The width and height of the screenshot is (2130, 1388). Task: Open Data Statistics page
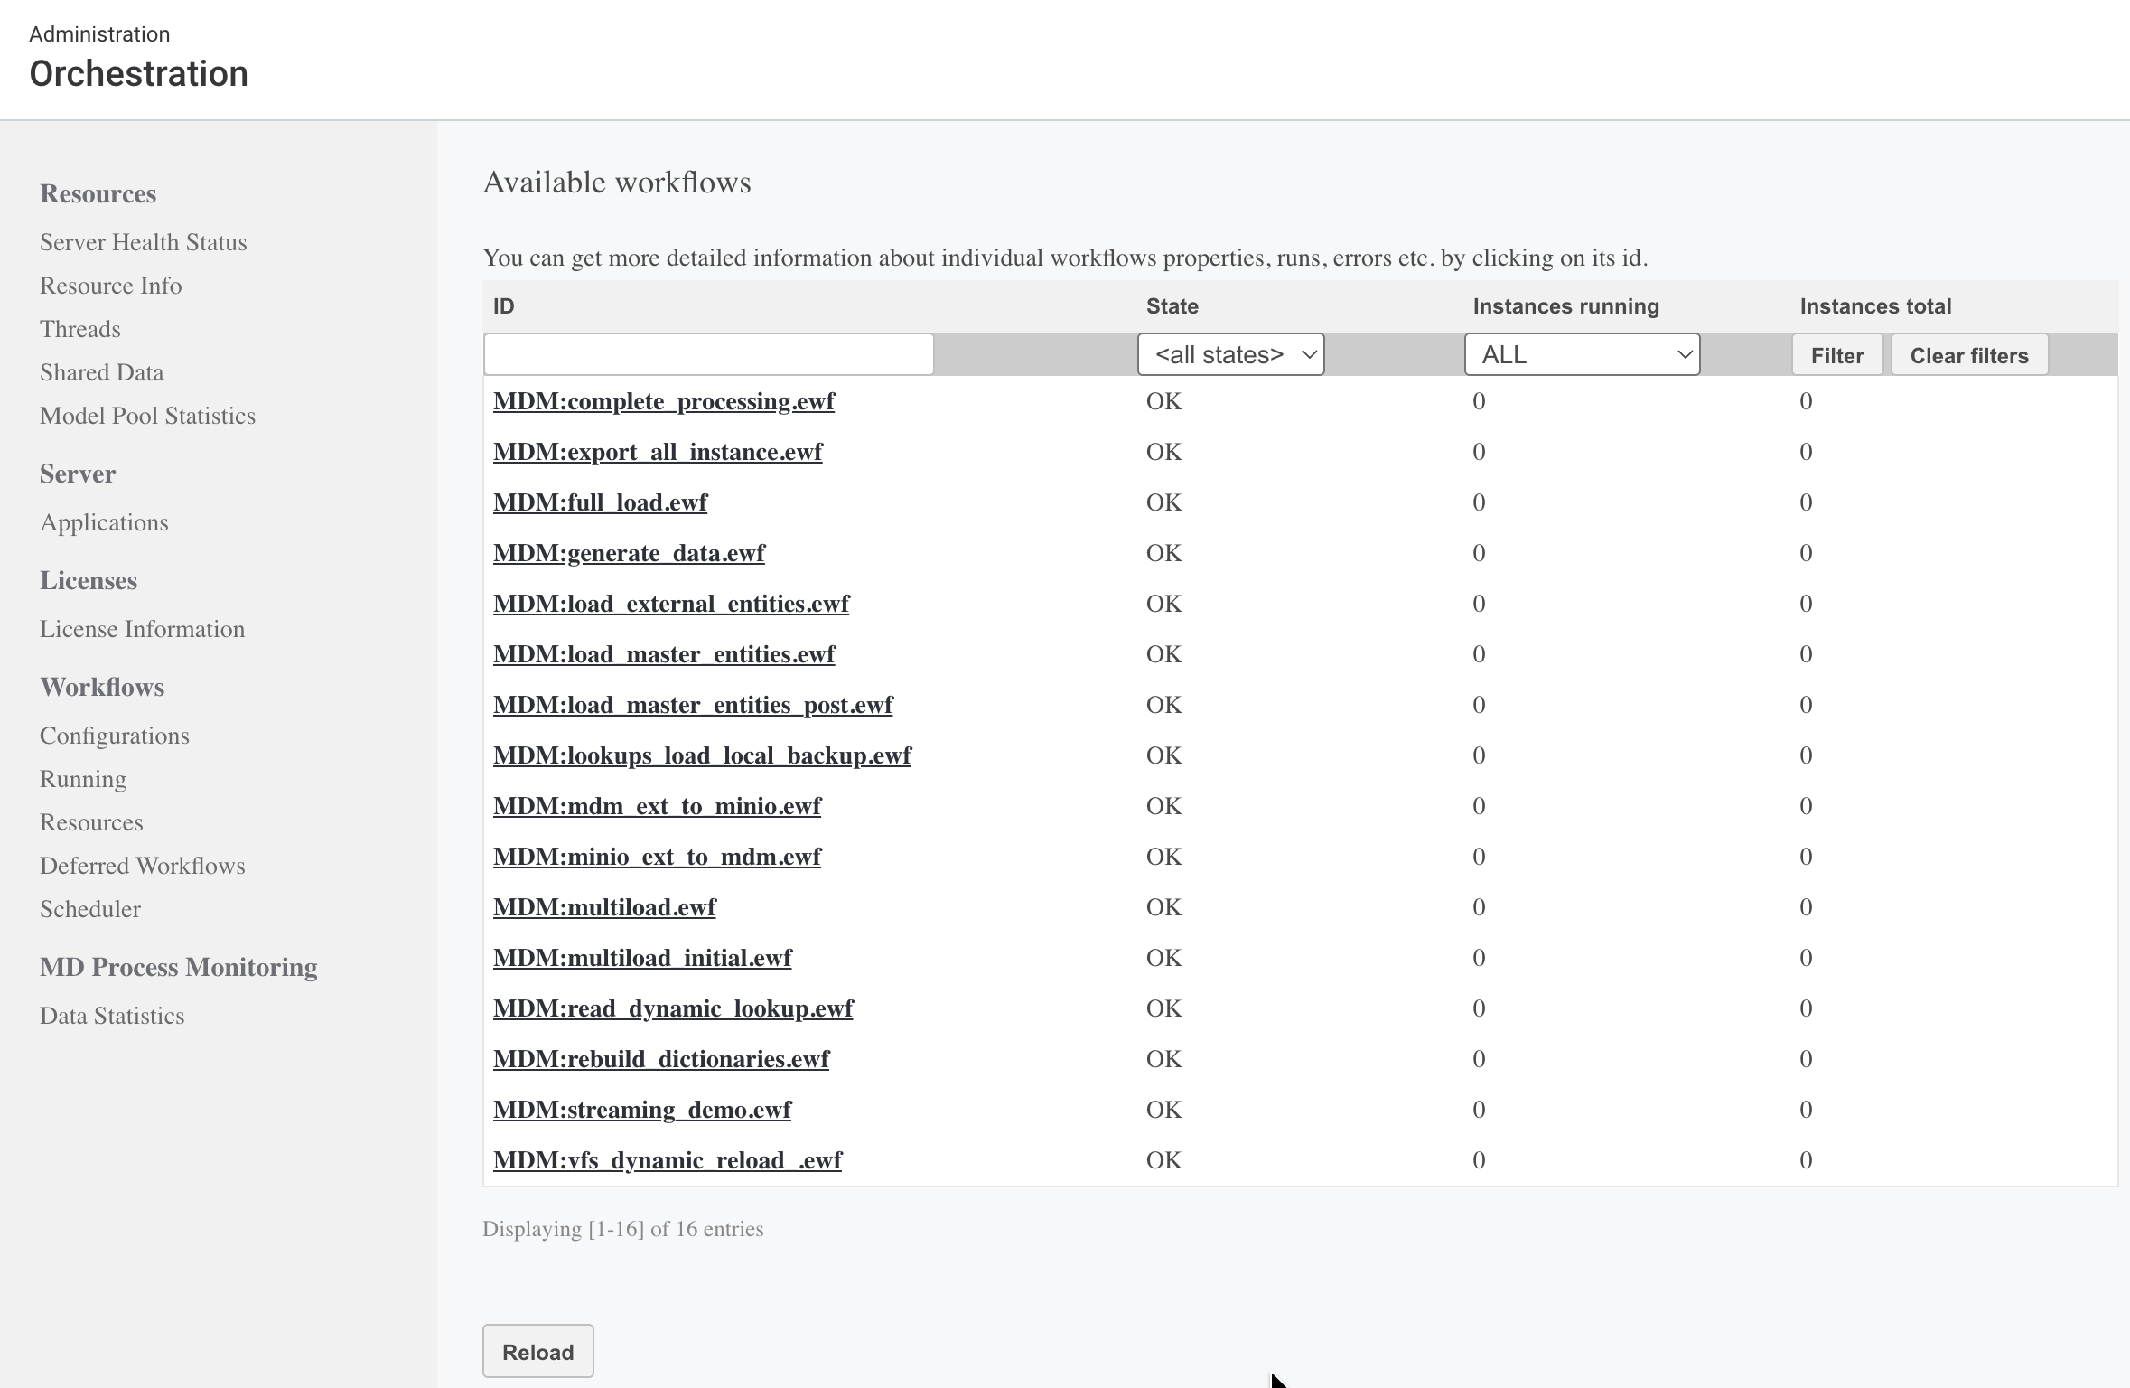pyautogui.click(x=112, y=1016)
